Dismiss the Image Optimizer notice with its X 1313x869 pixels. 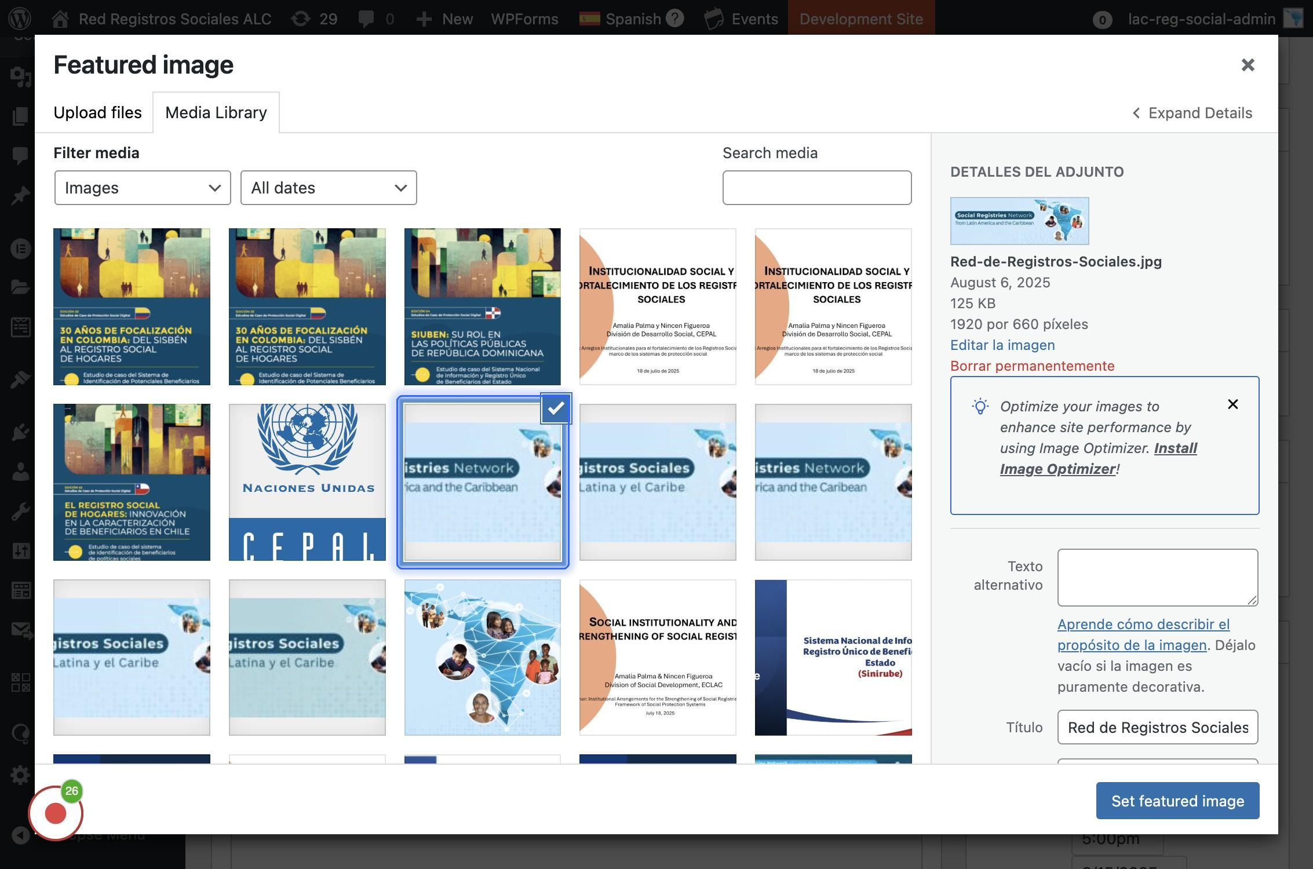pyautogui.click(x=1232, y=404)
